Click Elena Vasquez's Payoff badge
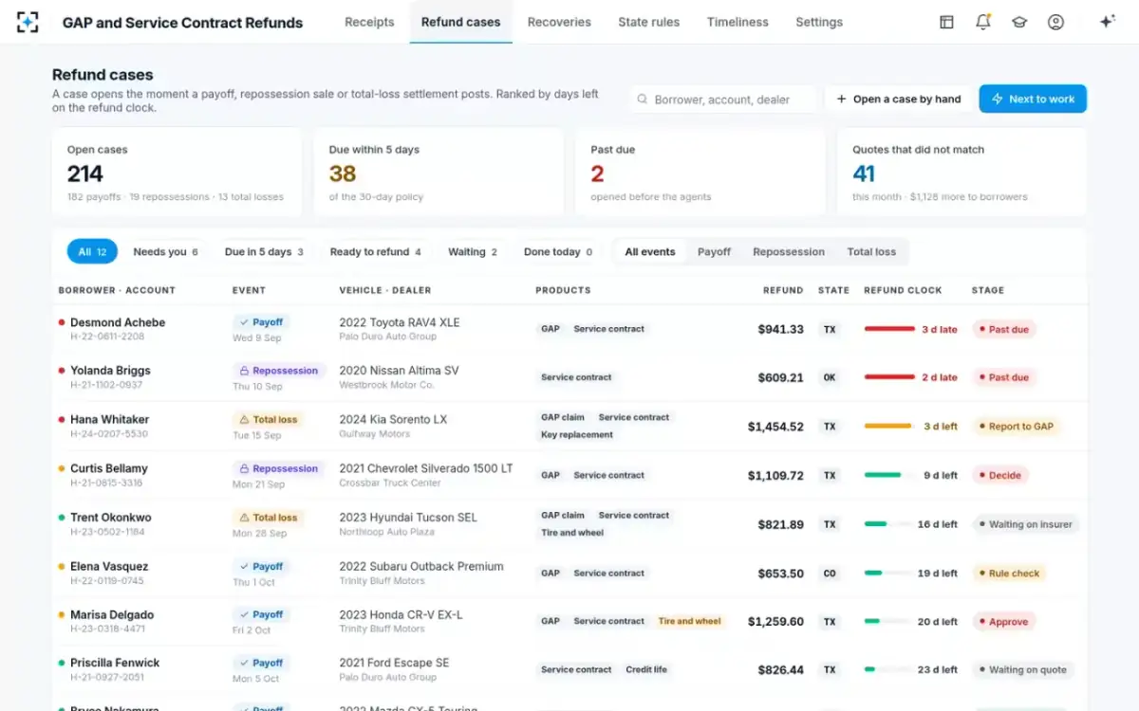The width and height of the screenshot is (1139, 711). point(261,566)
